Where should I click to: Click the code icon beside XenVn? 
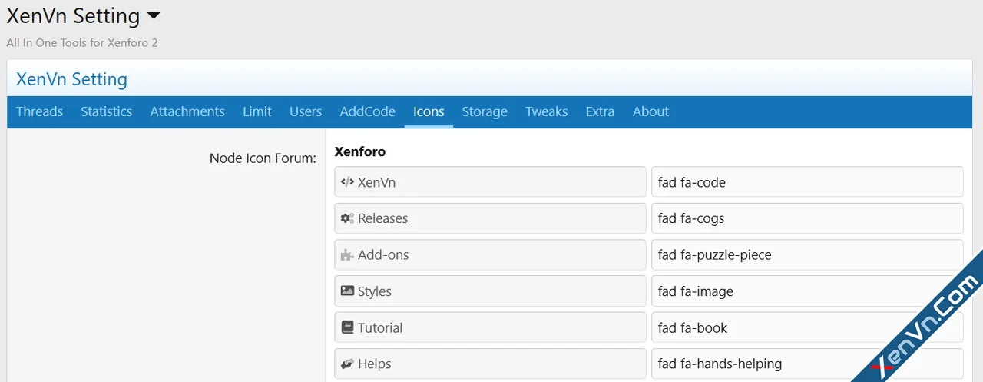click(347, 182)
